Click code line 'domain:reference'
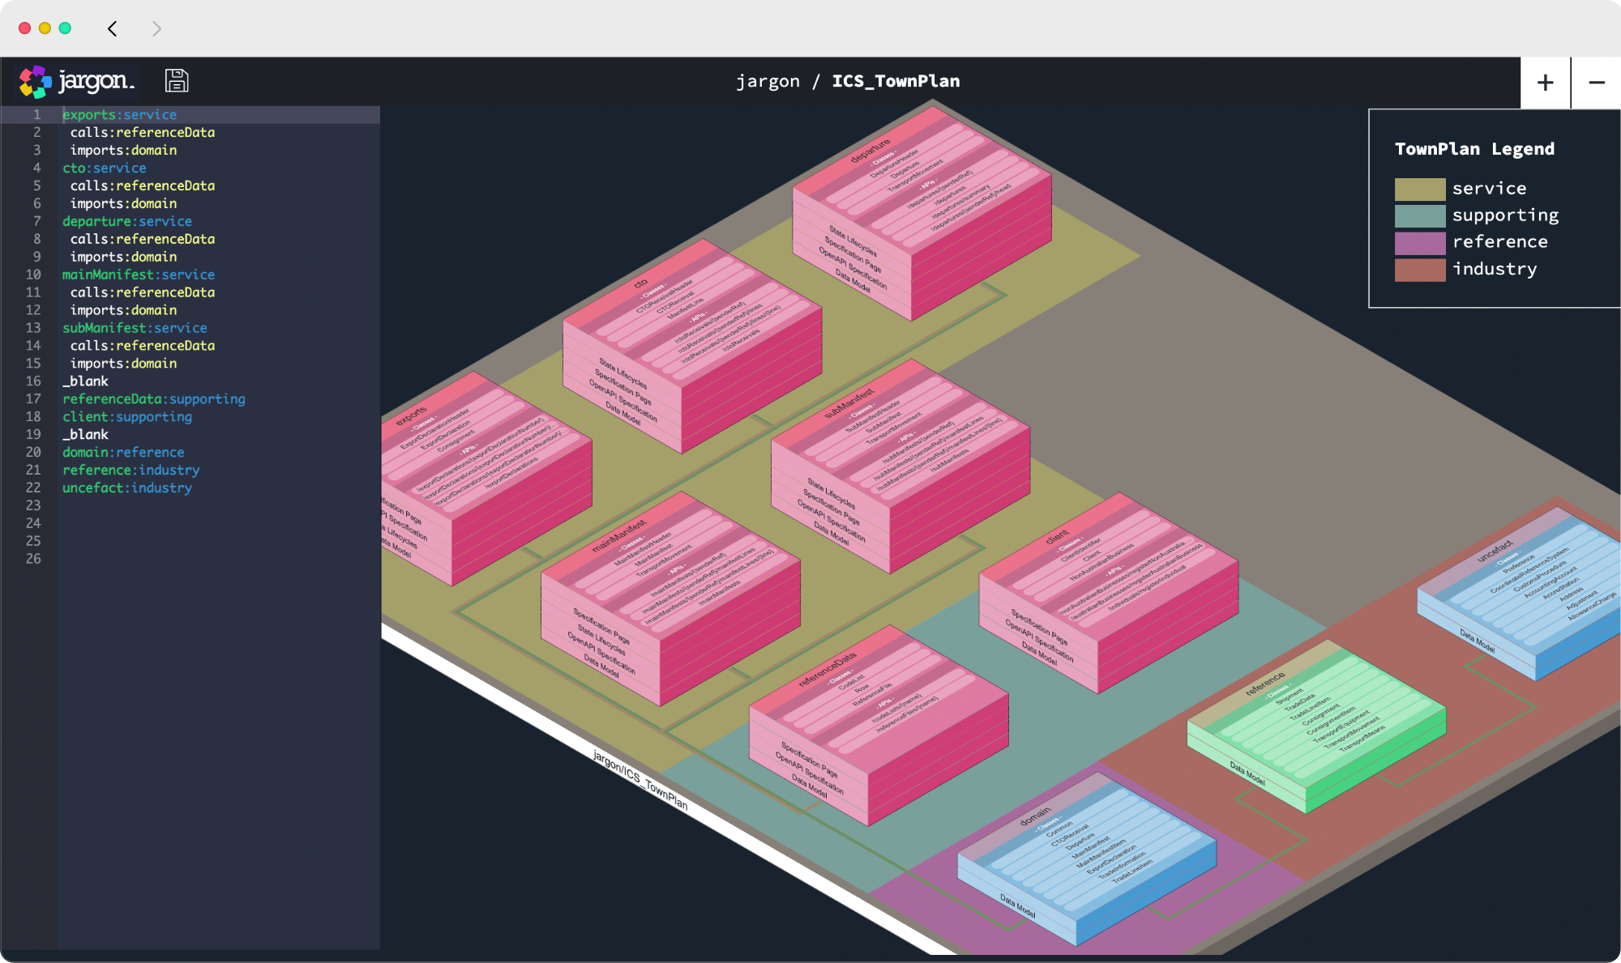The image size is (1621, 963). pos(123,453)
